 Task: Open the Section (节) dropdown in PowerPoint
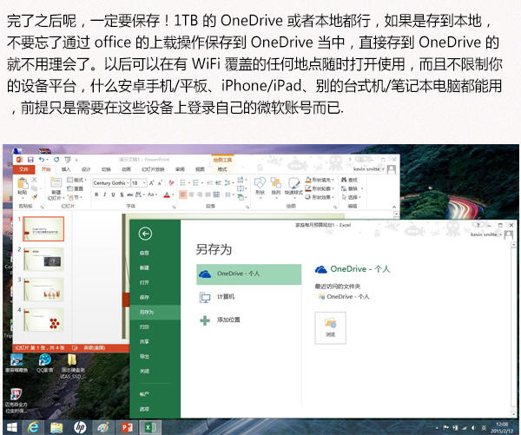(x=75, y=197)
